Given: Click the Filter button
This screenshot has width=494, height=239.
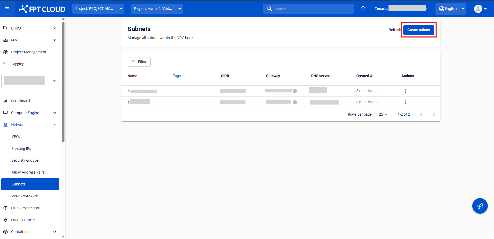Looking at the screenshot, I should click(139, 62).
